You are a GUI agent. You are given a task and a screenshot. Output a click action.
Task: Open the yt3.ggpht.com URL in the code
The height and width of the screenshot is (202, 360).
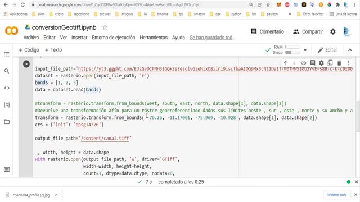click(x=215, y=69)
